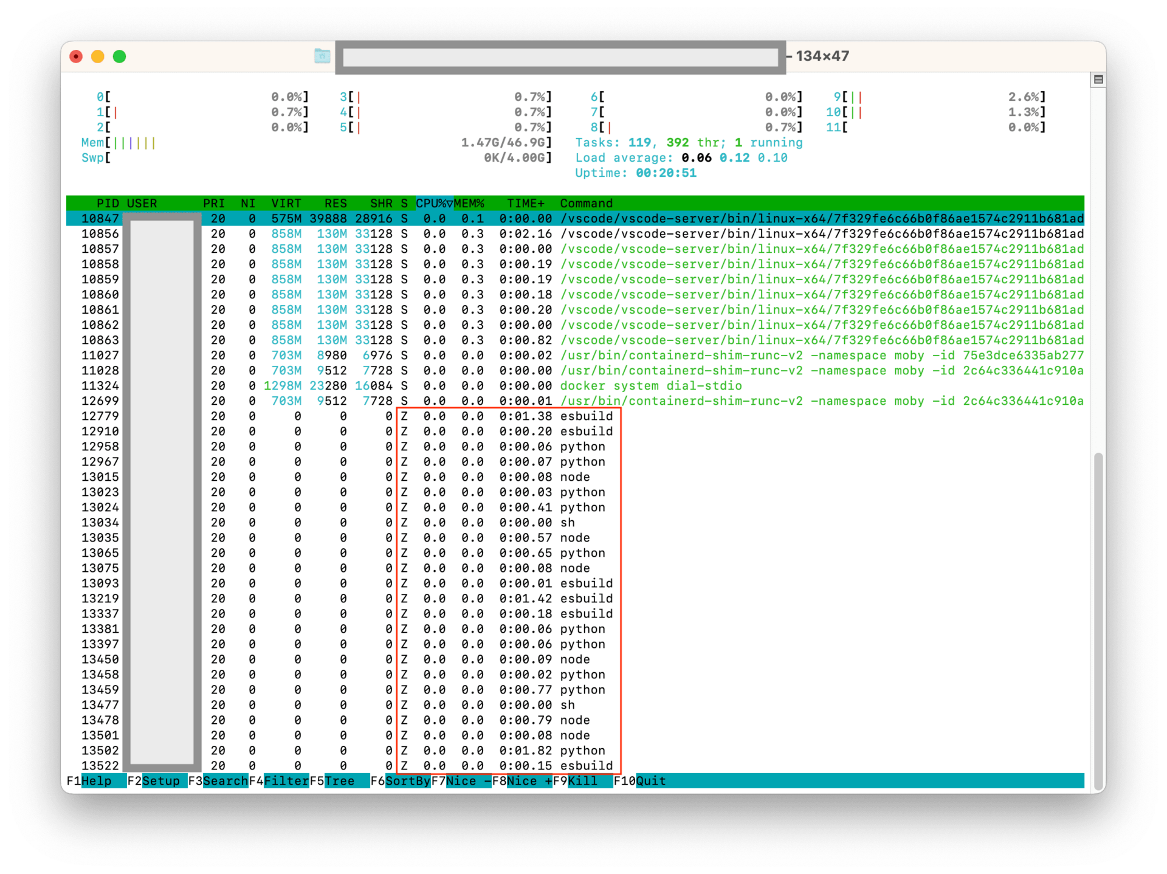Click F10 Quit in the function bar

(x=650, y=781)
